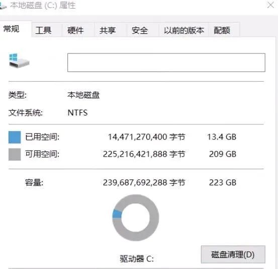
Task: Click the Windows drive icon
Action: (x=19, y=61)
